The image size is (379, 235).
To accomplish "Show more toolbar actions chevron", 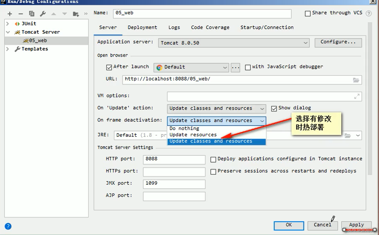I will (x=86, y=14).
